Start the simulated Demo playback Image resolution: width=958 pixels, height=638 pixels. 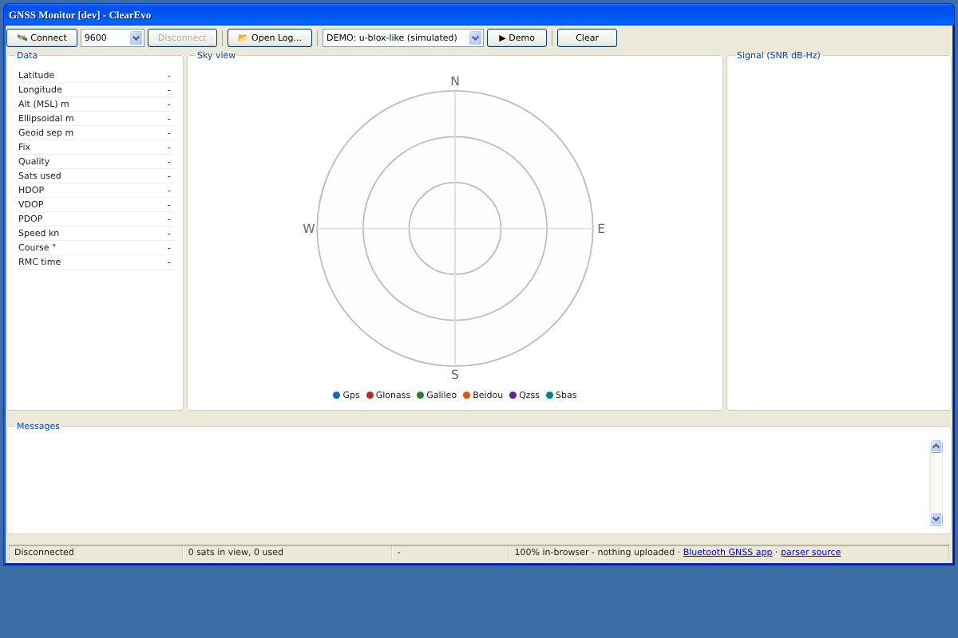(x=517, y=37)
